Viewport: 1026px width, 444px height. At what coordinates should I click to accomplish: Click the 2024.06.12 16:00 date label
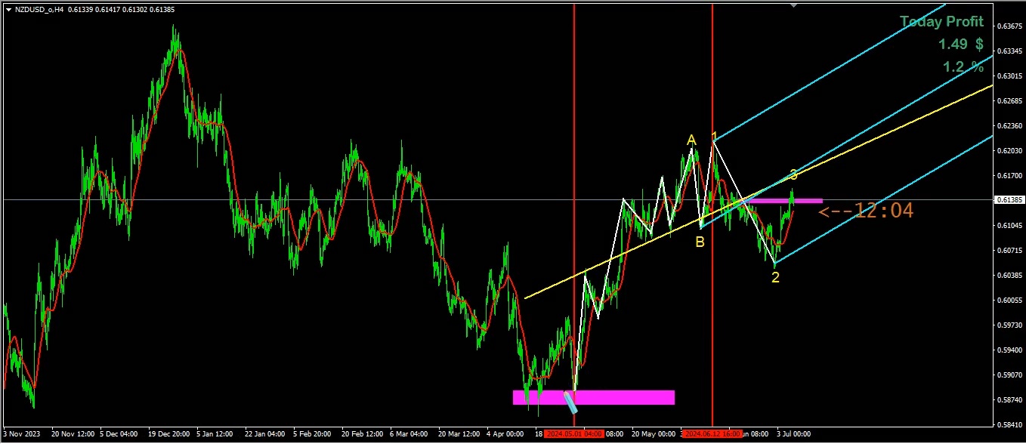coord(712,434)
